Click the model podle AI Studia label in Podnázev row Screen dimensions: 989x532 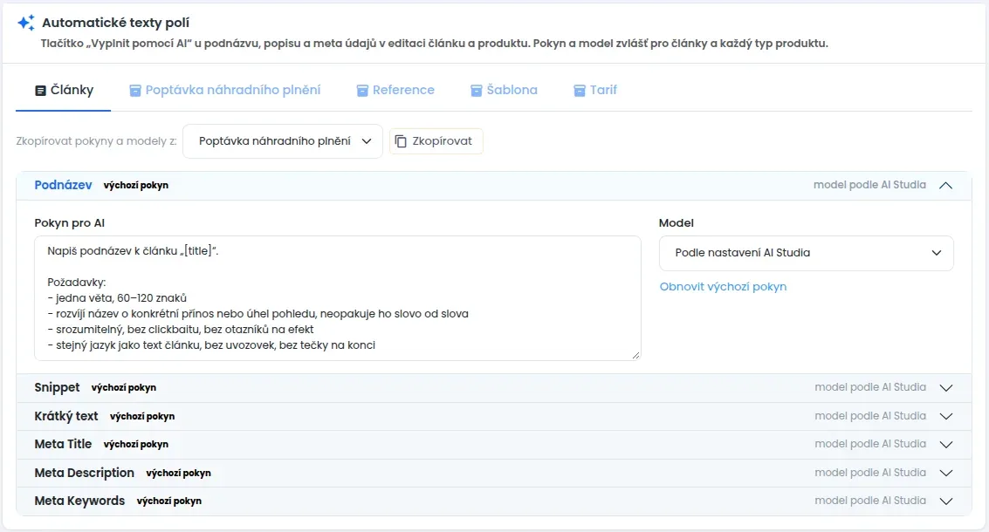coord(869,185)
